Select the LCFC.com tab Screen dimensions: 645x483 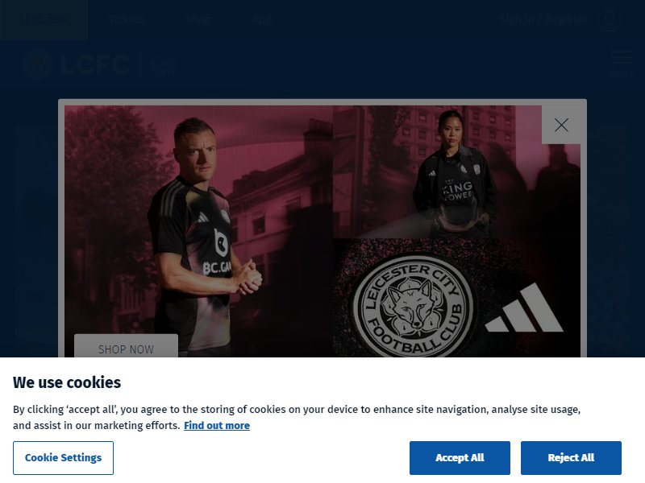[44, 19]
